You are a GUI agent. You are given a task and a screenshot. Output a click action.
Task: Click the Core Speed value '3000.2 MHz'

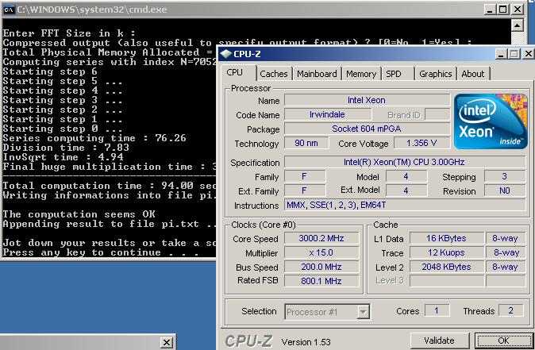321,238
